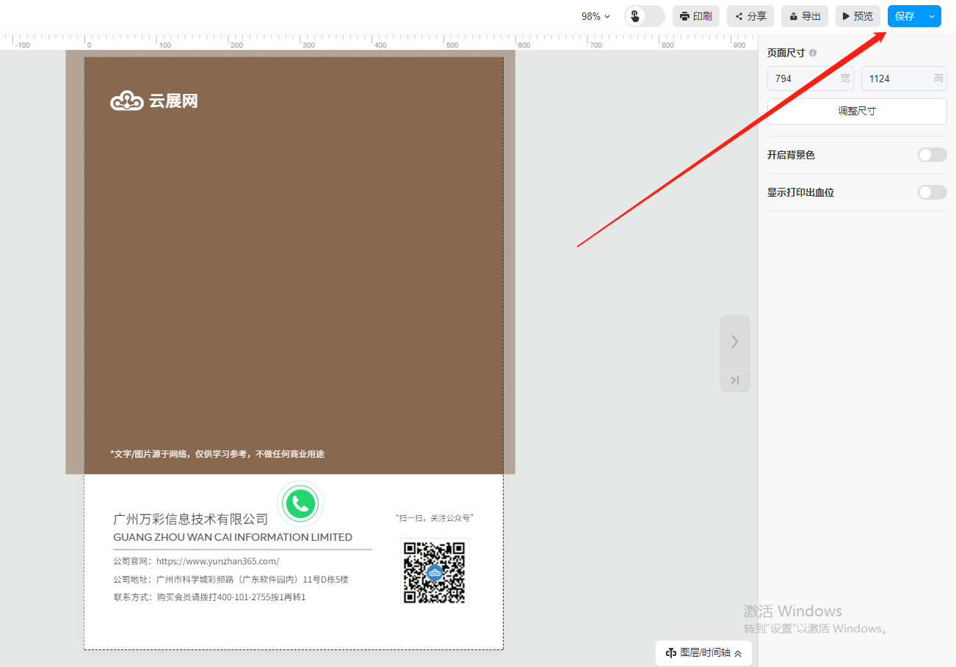Open the 分享 share option
The height and width of the screenshot is (667, 956).
(750, 16)
